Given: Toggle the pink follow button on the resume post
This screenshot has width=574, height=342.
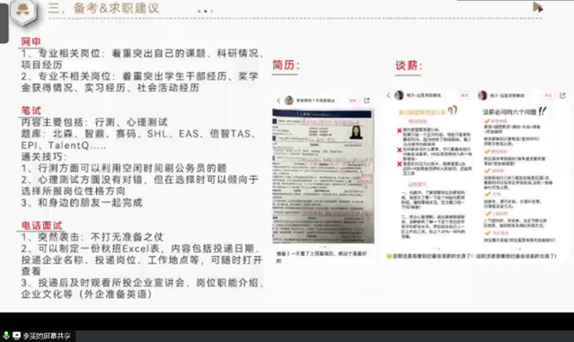Looking at the screenshot, I should coord(352,101).
